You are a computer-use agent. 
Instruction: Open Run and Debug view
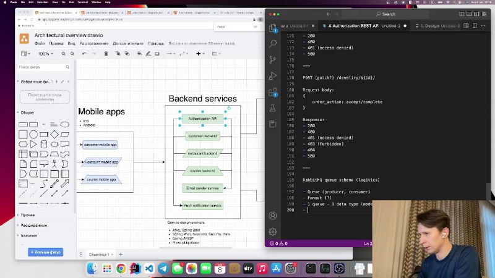[x=273, y=75]
